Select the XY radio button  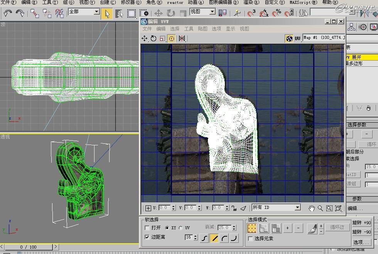167,228
